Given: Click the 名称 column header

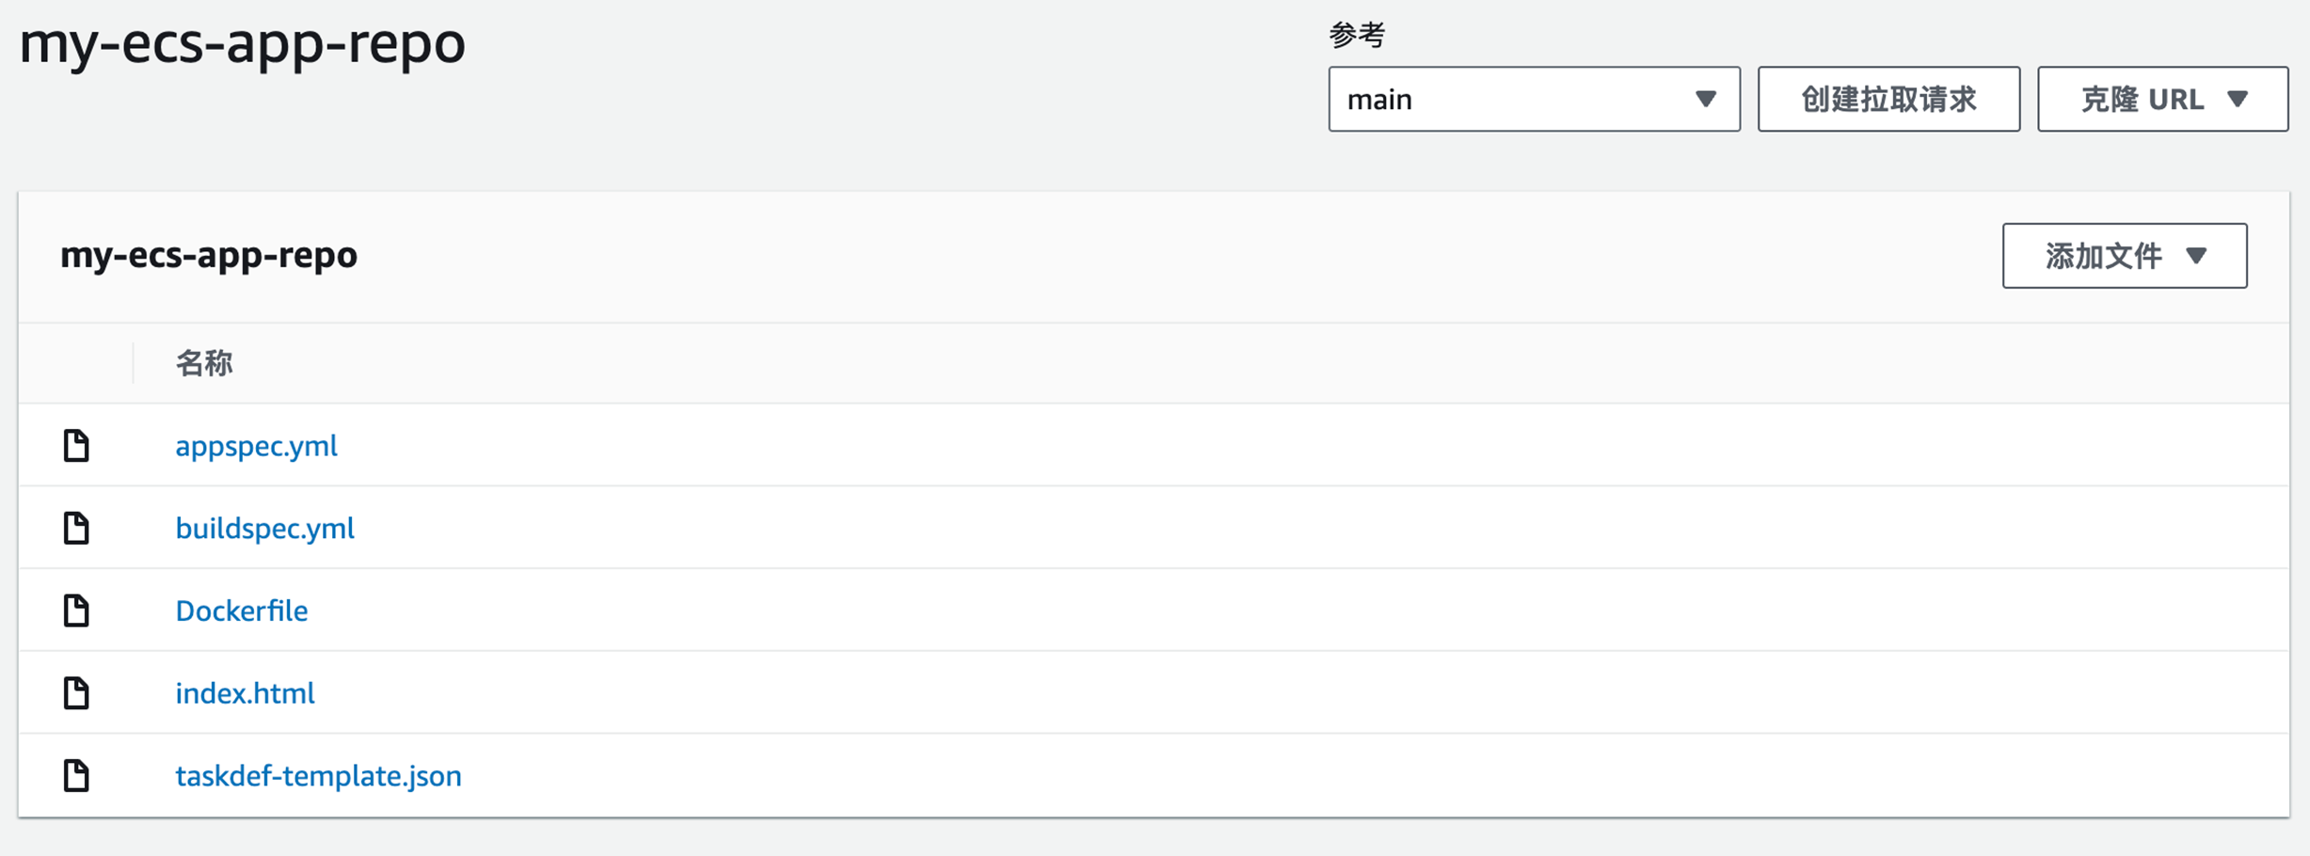Looking at the screenshot, I should coord(204,363).
